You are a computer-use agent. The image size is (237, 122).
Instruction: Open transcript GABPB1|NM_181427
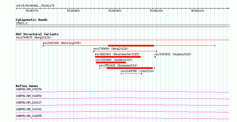(x=29, y=103)
